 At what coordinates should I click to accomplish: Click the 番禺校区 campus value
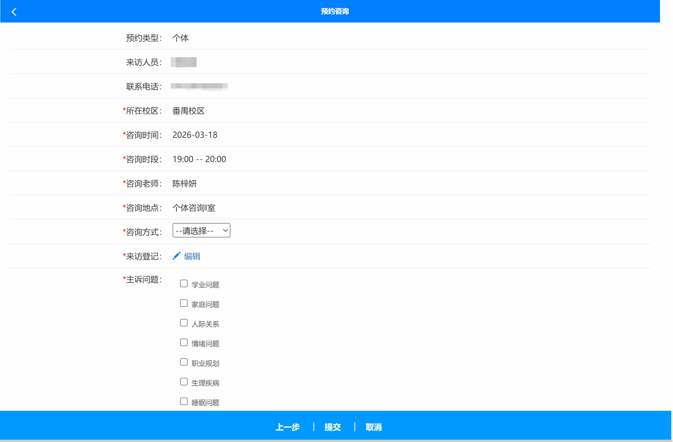(188, 111)
